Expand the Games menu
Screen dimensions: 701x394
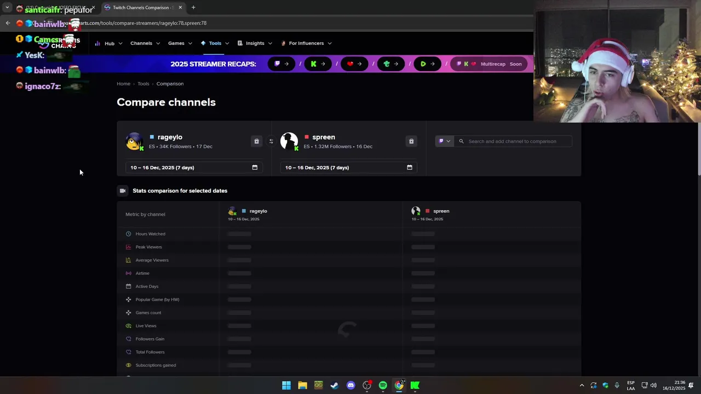180,43
